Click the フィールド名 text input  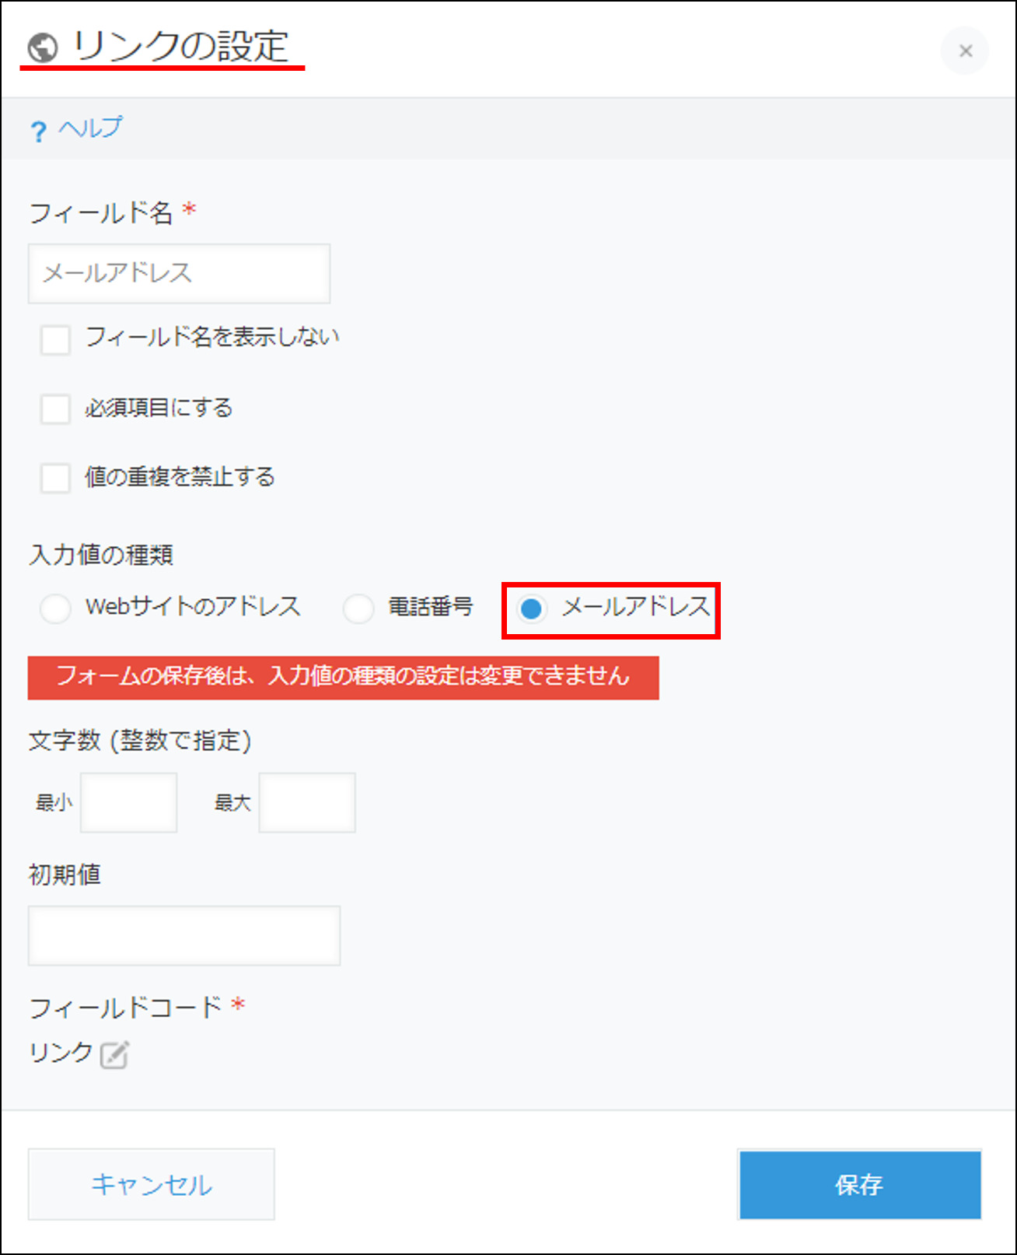tap(180, 273)
